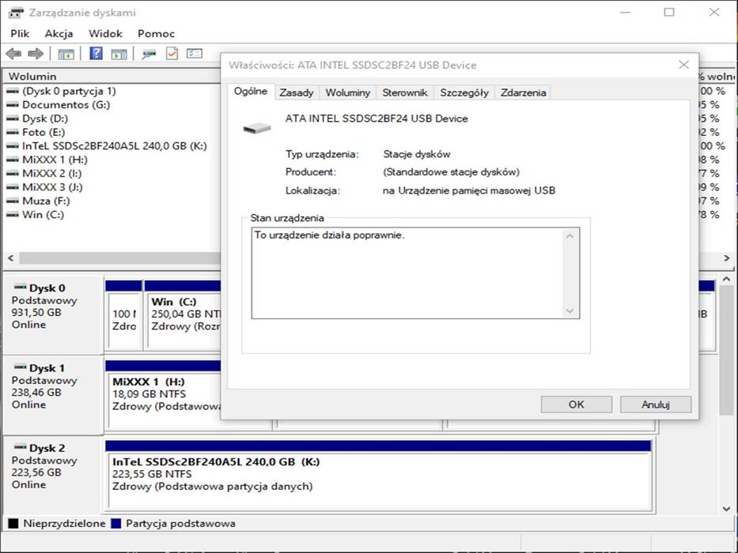
Task: Click the disk pane scroll up arrow
Action: pos(726,279)
